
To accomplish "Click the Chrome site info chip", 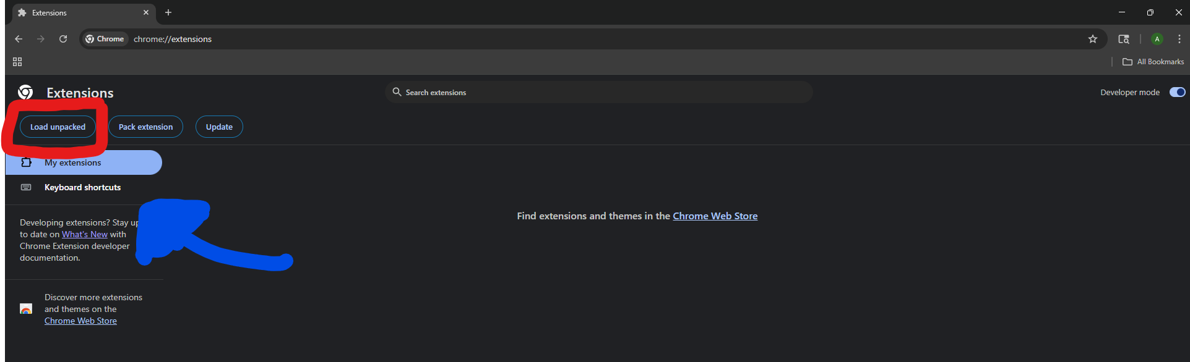I will pyautogui.click(x=105, y=39).
